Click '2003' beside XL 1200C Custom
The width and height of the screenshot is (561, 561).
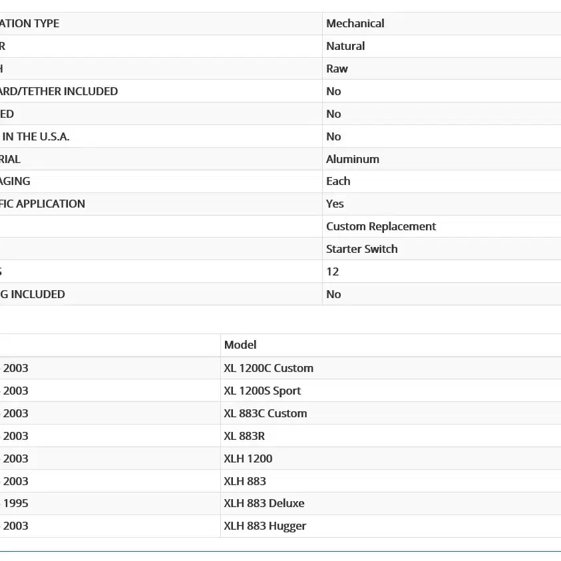pyautogui.click(x=16, y=368)
